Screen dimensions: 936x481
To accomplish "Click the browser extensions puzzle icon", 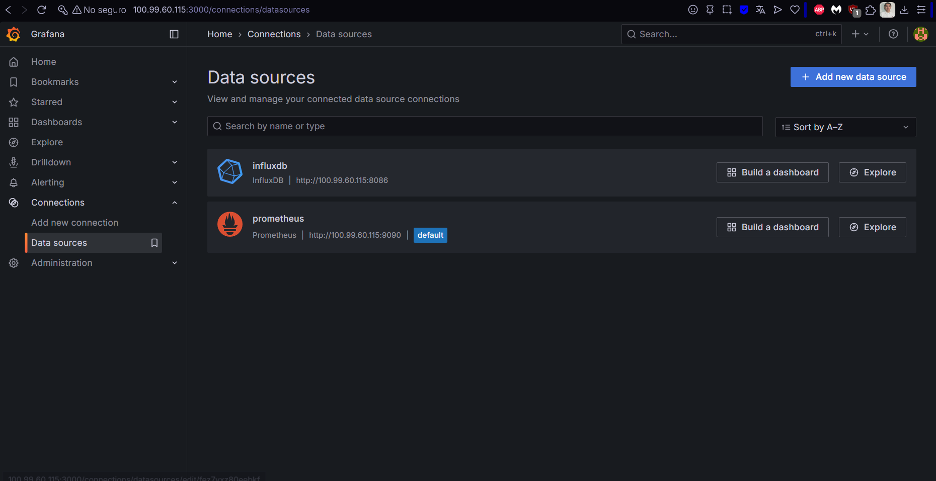I will (x=871, y=10).
